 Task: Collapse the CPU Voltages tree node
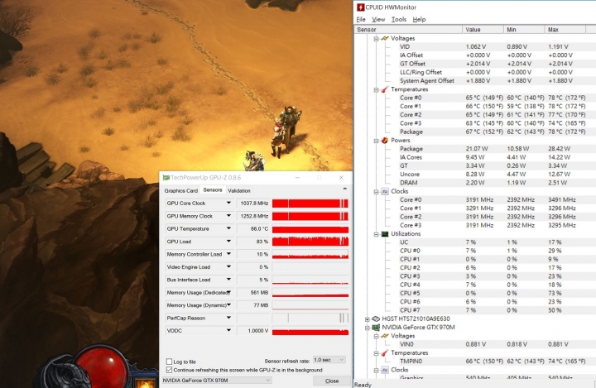376,39
